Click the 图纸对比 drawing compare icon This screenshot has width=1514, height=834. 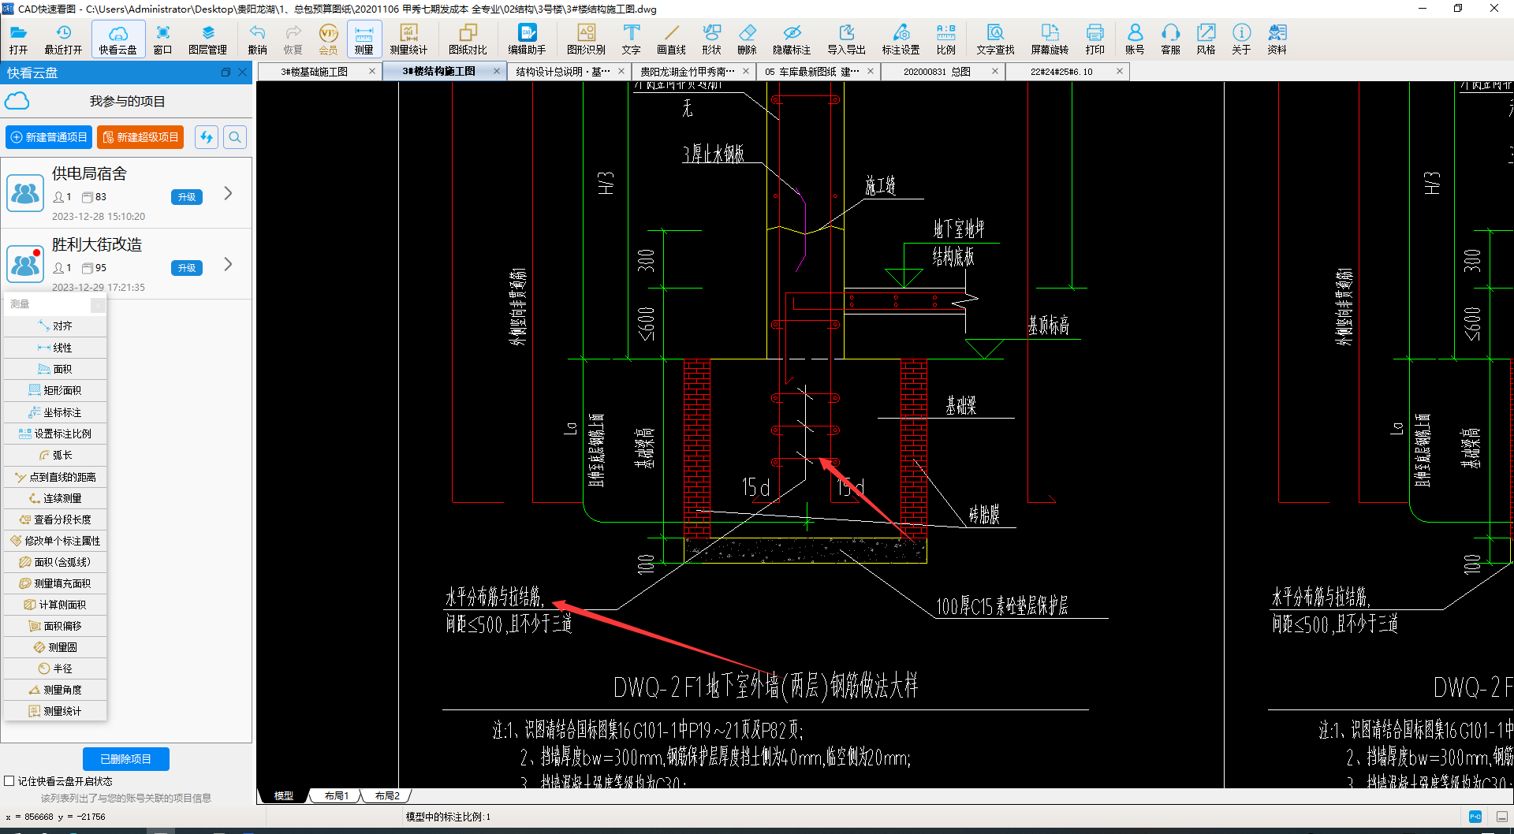click(468, 39)
